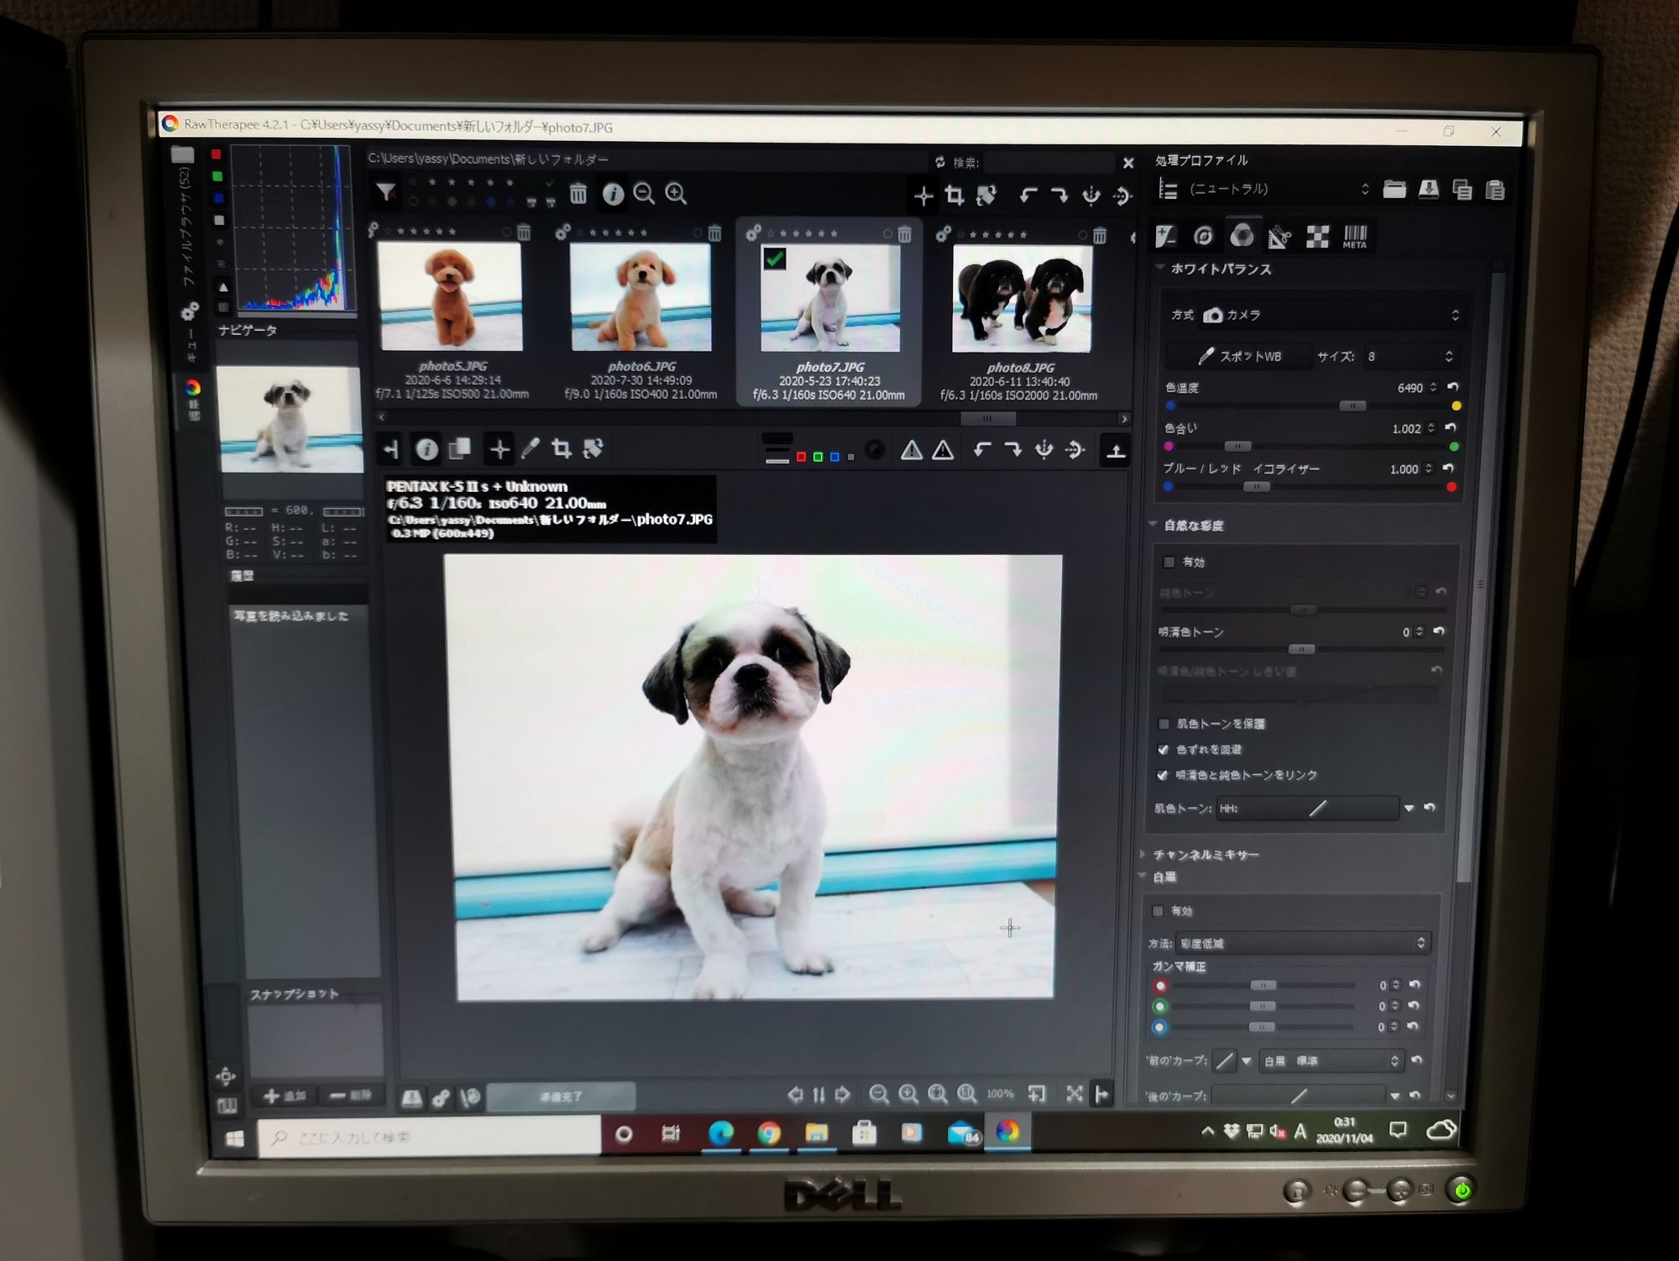Check 肌色トーンを保護 option

click(1164, 724)
